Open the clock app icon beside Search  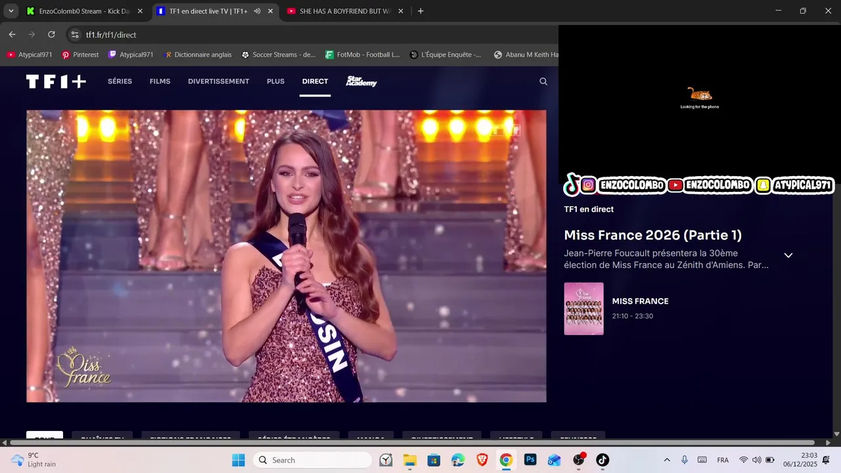click(386, 460)
